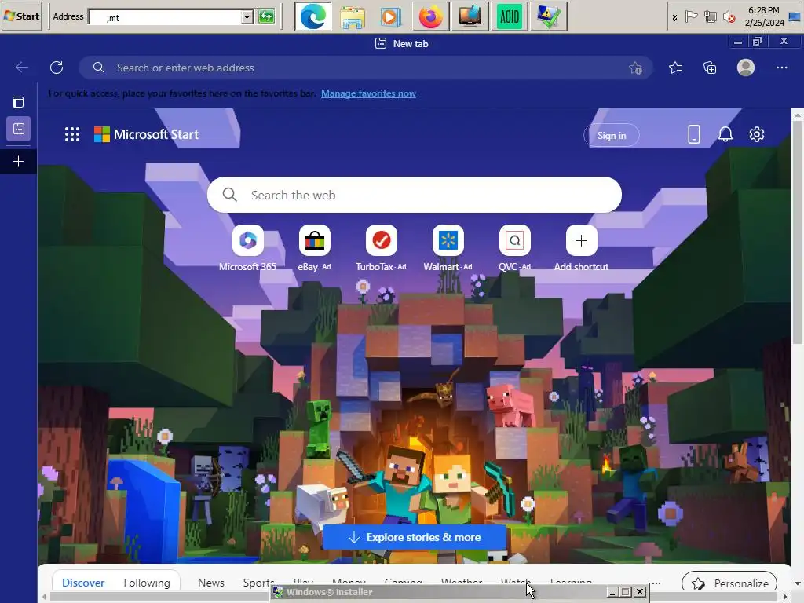Click the system clock showing 6:28 PM
This screenshot has width=804, height=603.
tap(764, 16)
